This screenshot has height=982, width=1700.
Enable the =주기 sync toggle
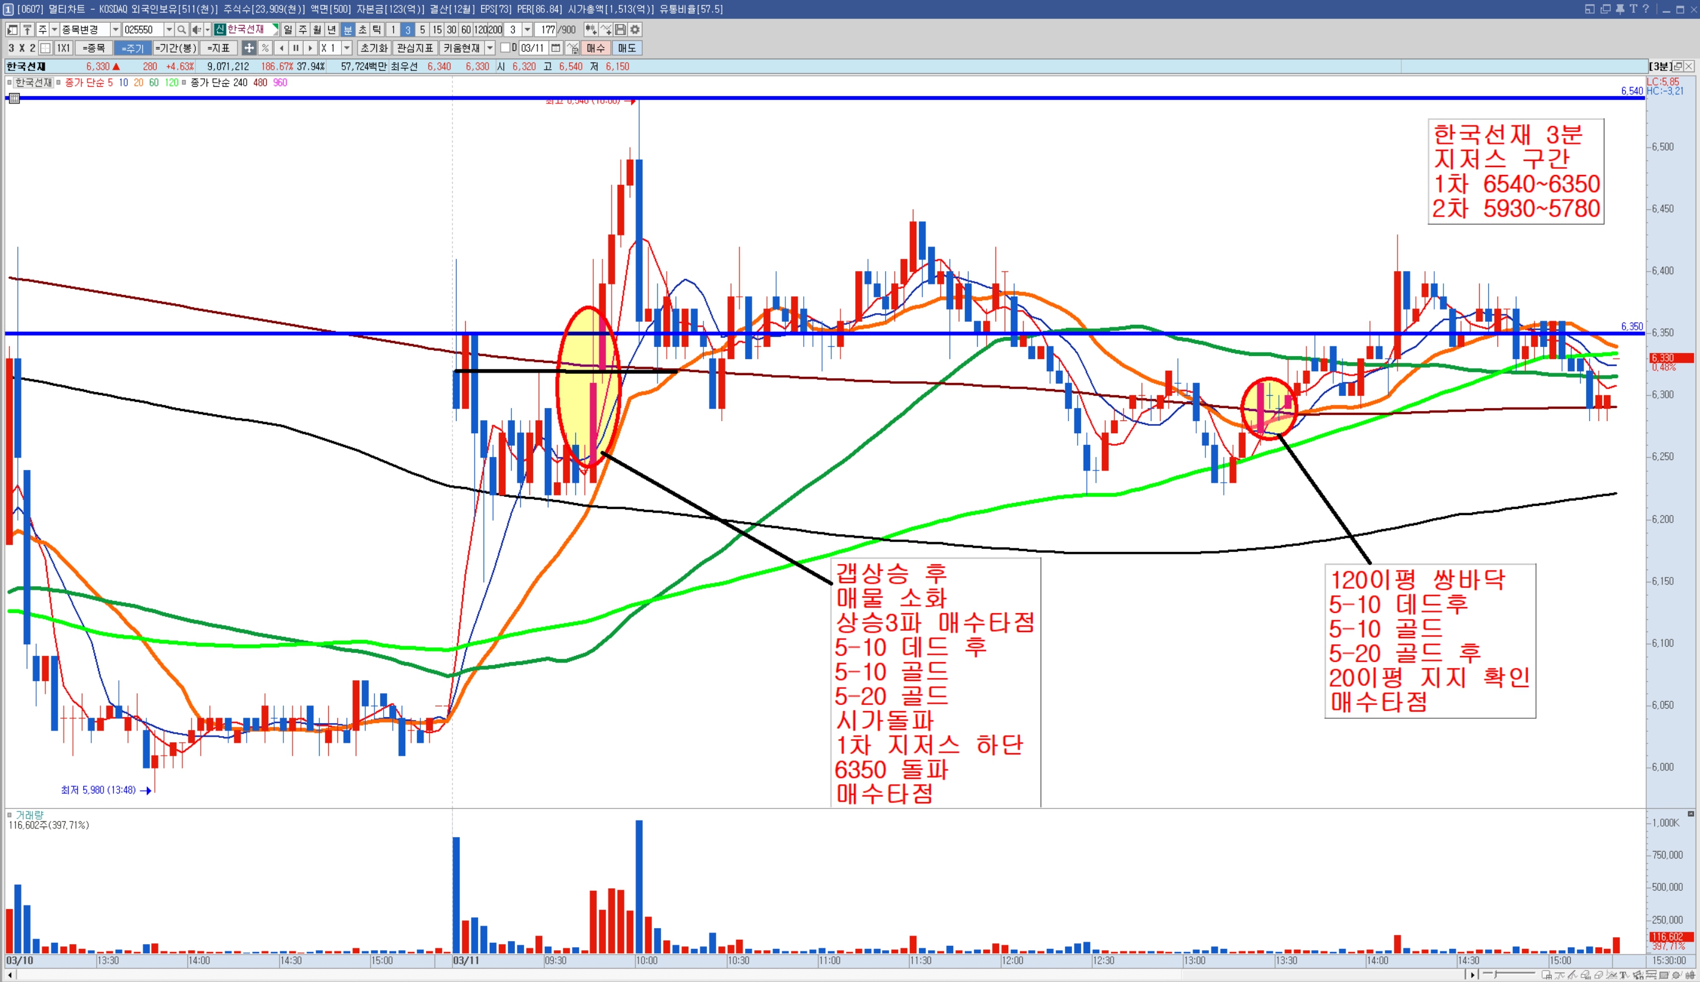(132, 48)
